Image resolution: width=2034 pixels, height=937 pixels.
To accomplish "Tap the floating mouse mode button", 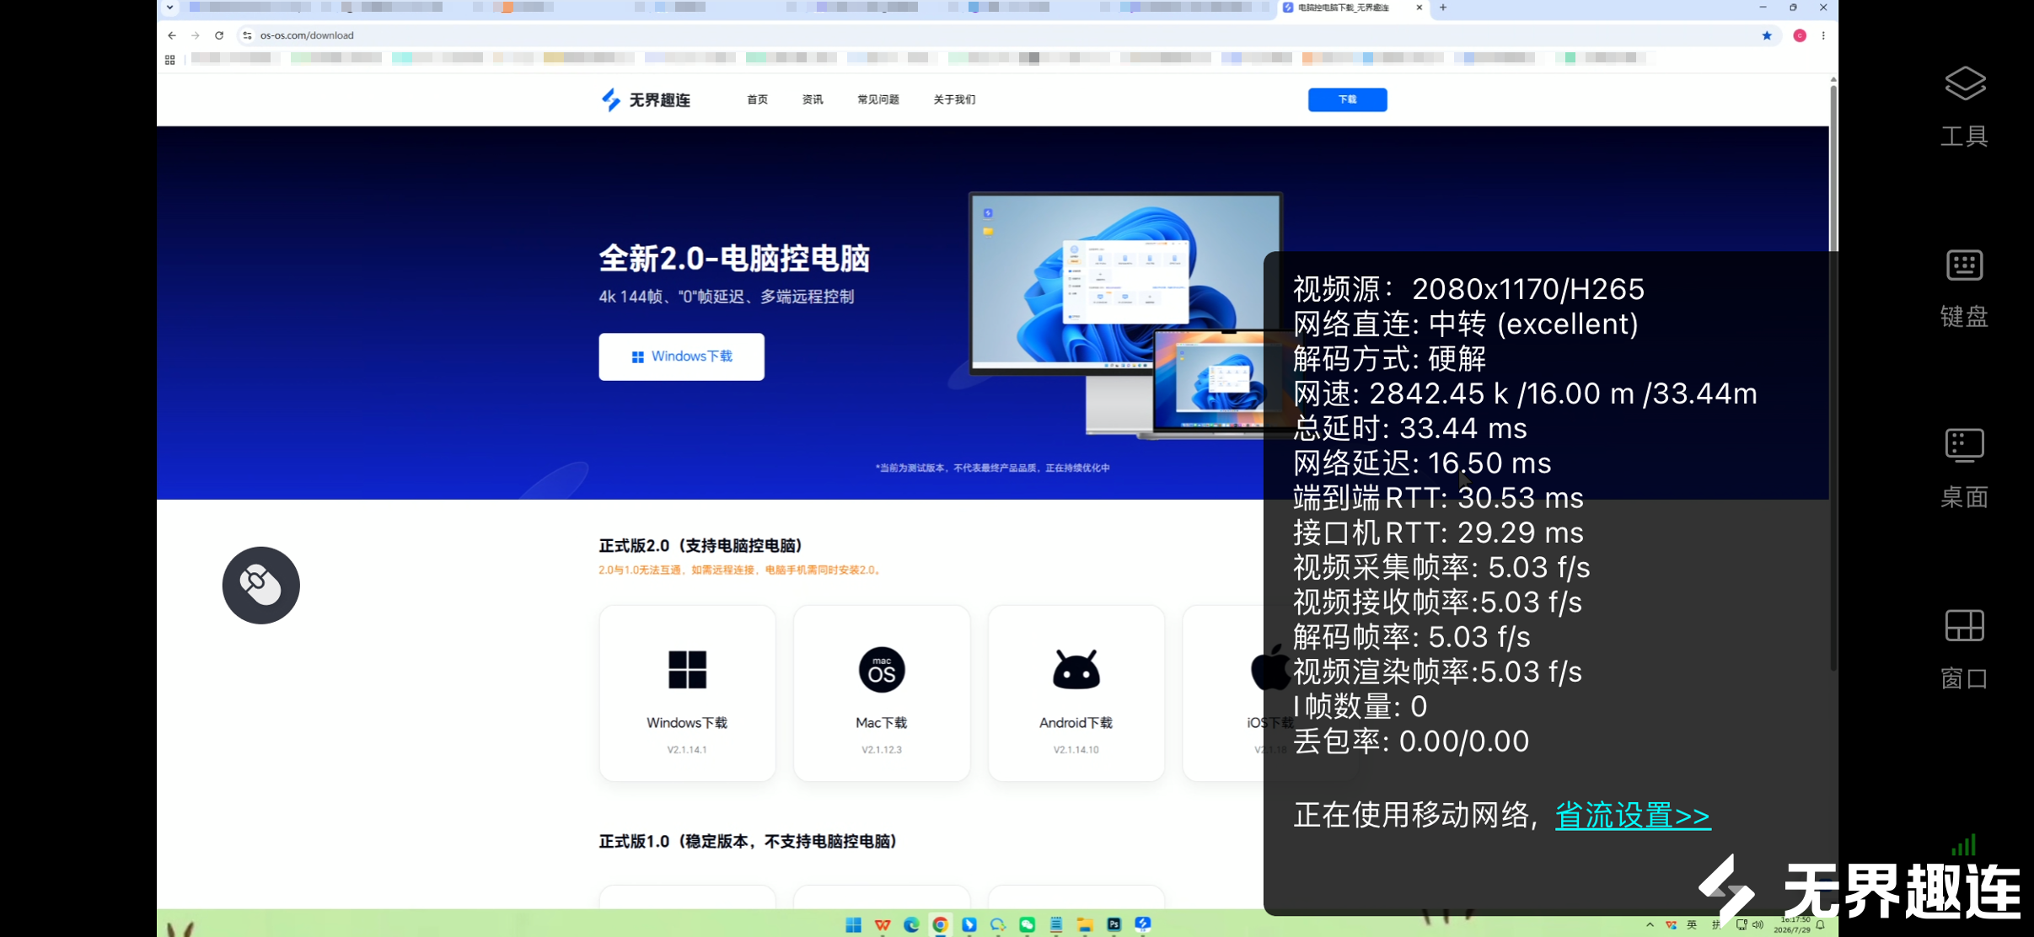I will (x=261, y=586).
